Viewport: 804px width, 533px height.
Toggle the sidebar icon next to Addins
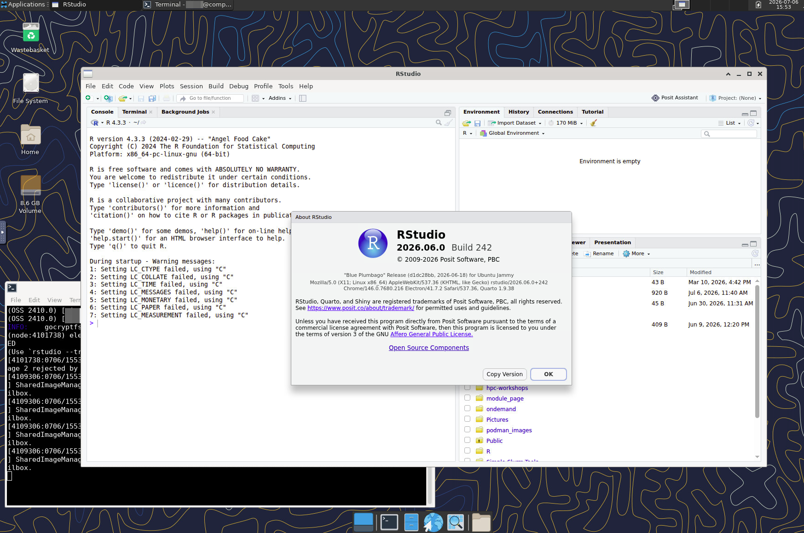pyautogui.click(x=303, y=98)
